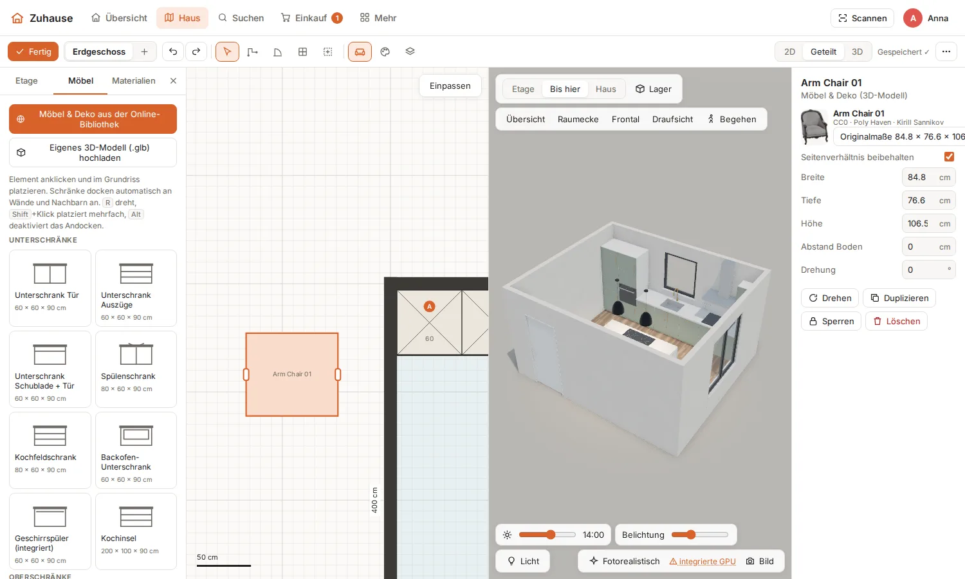Add Geschirrspüler (integriert) item
The height and width of the screenshot is (579, 965).
(x=50, y=531)
